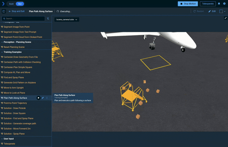Toggle the sidebar panel icon
228x147 pixels.
[4, 11]
